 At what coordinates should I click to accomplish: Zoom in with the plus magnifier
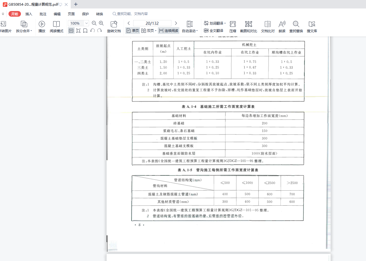[101, 23]
